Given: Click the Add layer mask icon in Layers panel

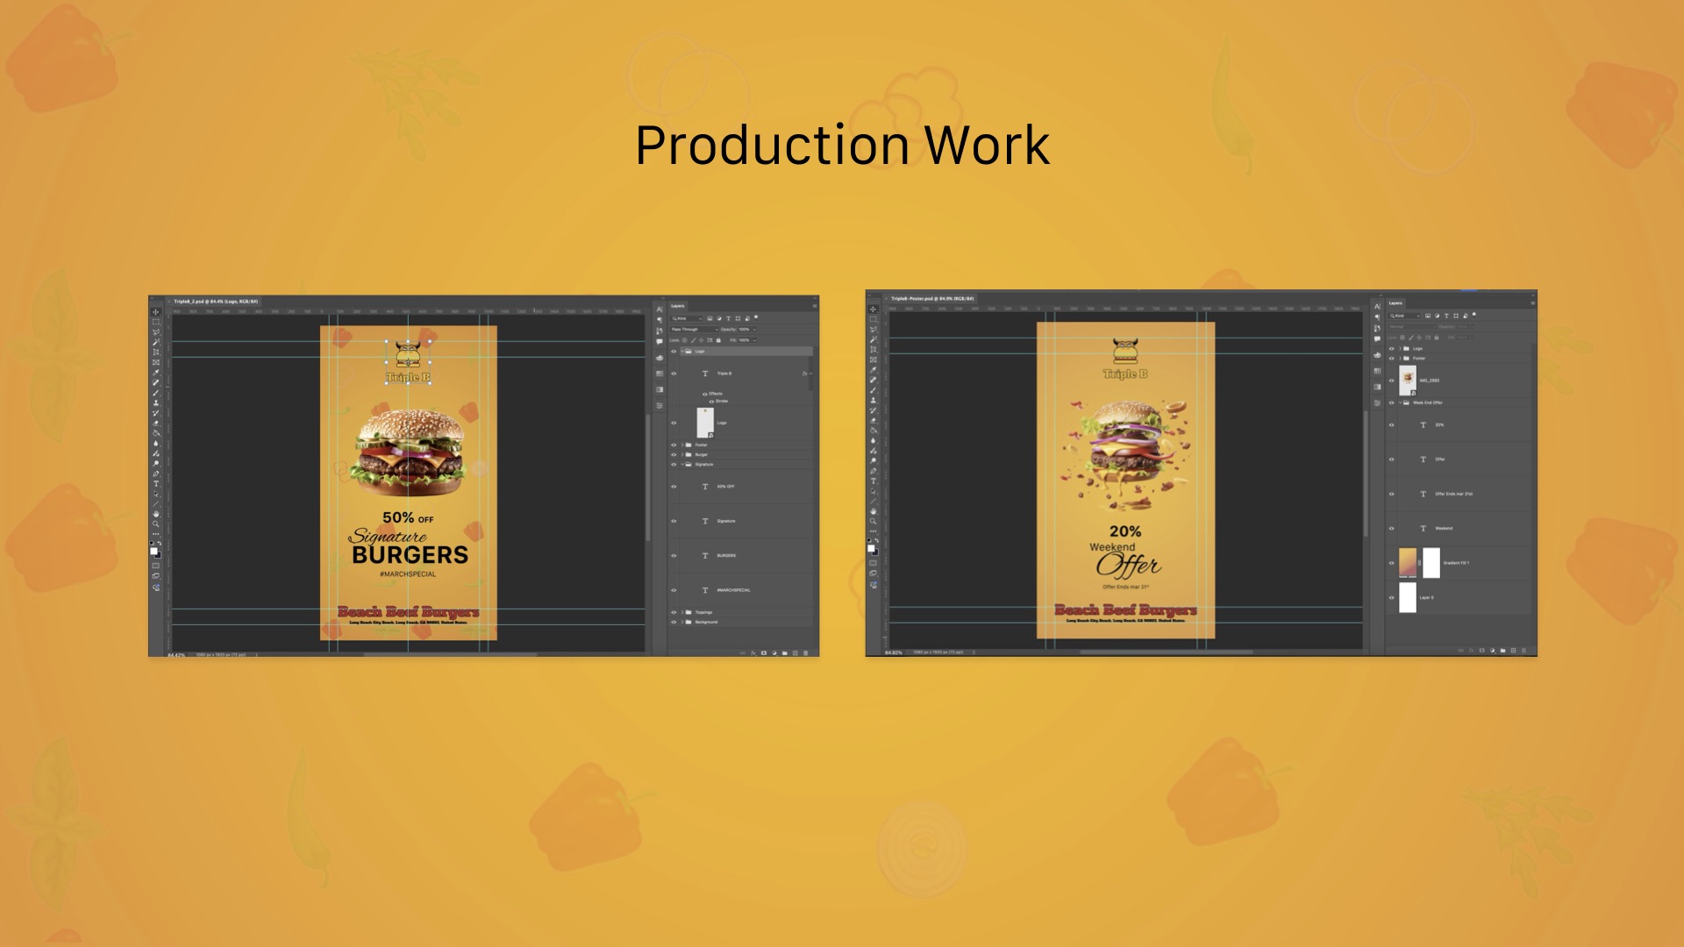Looking at the screenshot, I should [x=763, y=652].
